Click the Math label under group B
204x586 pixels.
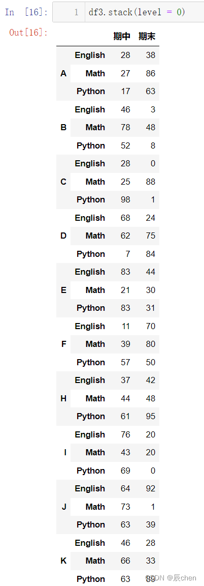pos(95,128)
